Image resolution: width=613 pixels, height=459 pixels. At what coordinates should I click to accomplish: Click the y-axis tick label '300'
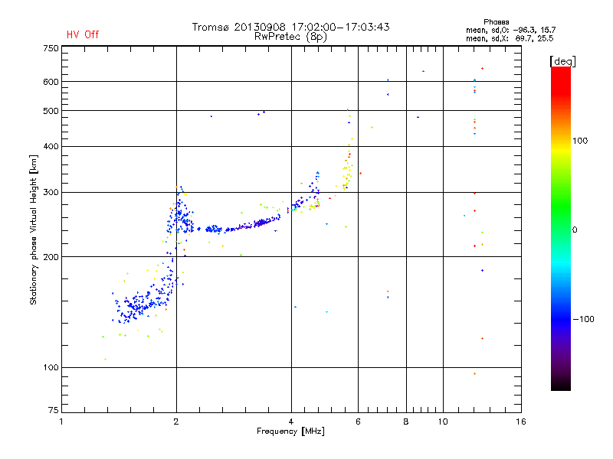coord(51,192)
